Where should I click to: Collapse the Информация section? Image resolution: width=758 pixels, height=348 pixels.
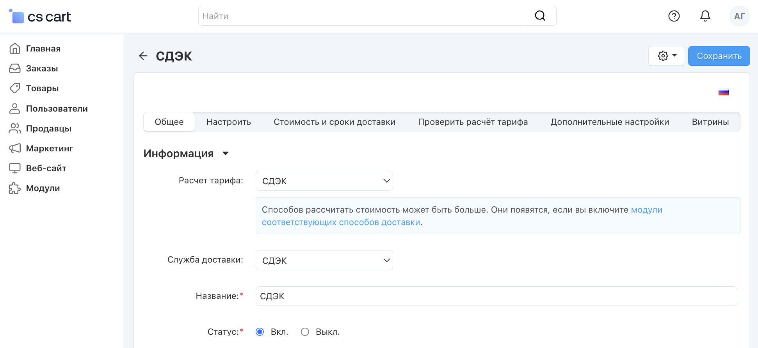coord(225,154)
